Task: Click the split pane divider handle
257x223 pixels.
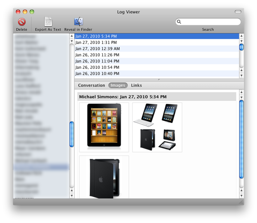Action: click(x=159, y=79)
